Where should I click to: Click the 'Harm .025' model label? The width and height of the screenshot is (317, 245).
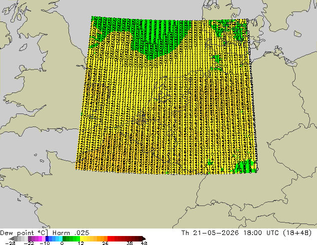71,233
